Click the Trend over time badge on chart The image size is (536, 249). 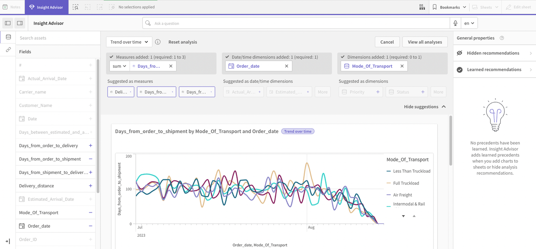298,131
